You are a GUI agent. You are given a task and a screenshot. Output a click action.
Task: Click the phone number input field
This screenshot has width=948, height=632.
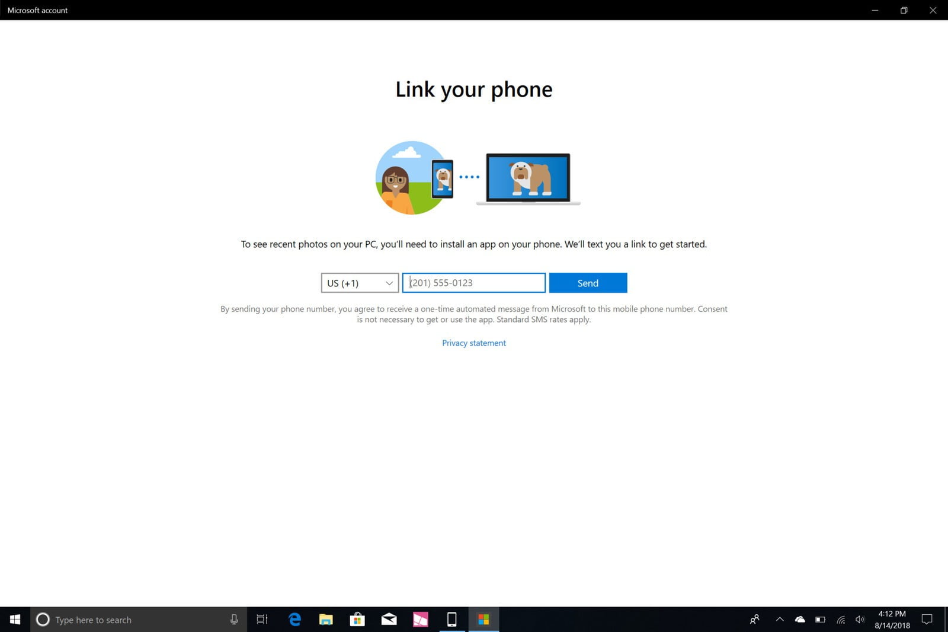tap(474, 283)
